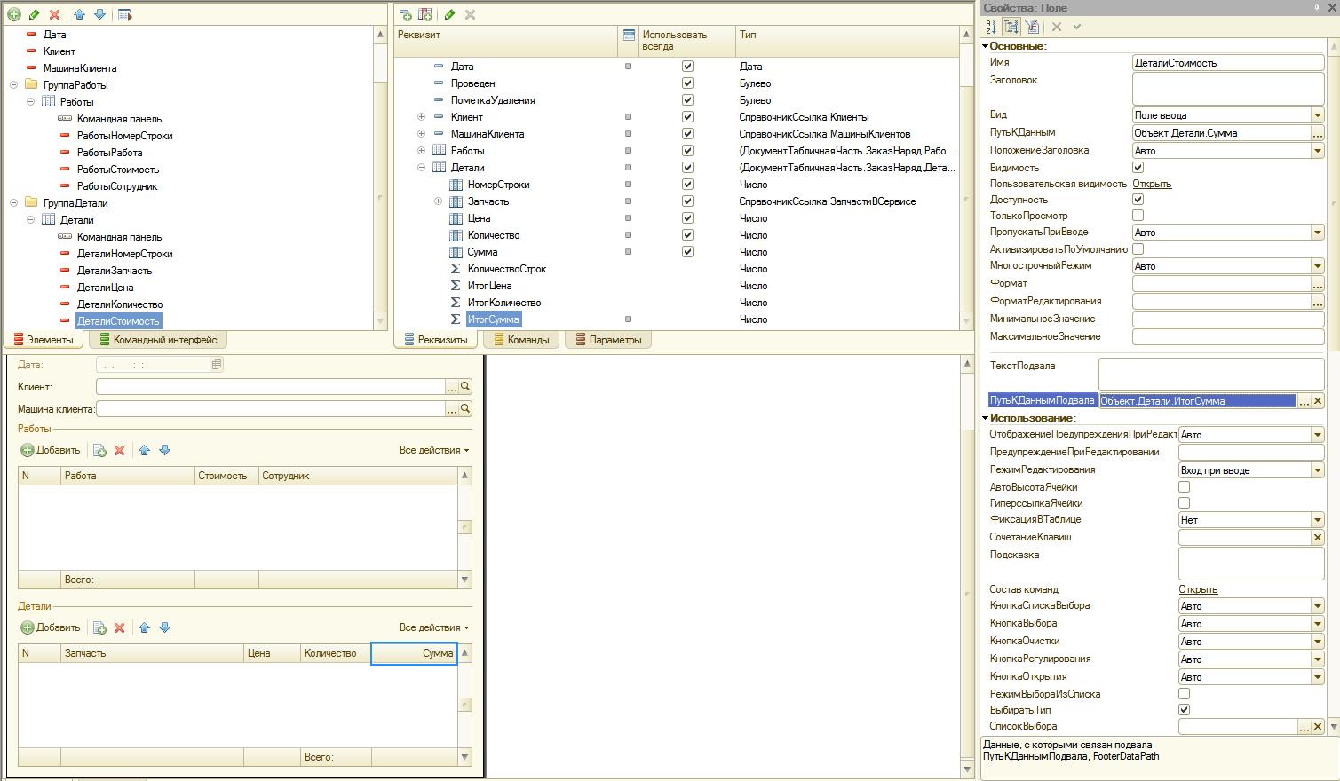The height and width of the screenshot is (781, 1340).
Task: Enable the ГиперссылкаЯчейки checkbox
Action: click(x=1184, y=502)
